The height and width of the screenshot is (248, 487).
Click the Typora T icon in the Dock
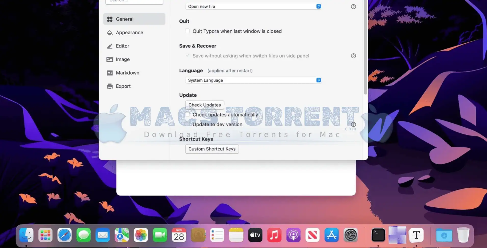tap(416, 235)
